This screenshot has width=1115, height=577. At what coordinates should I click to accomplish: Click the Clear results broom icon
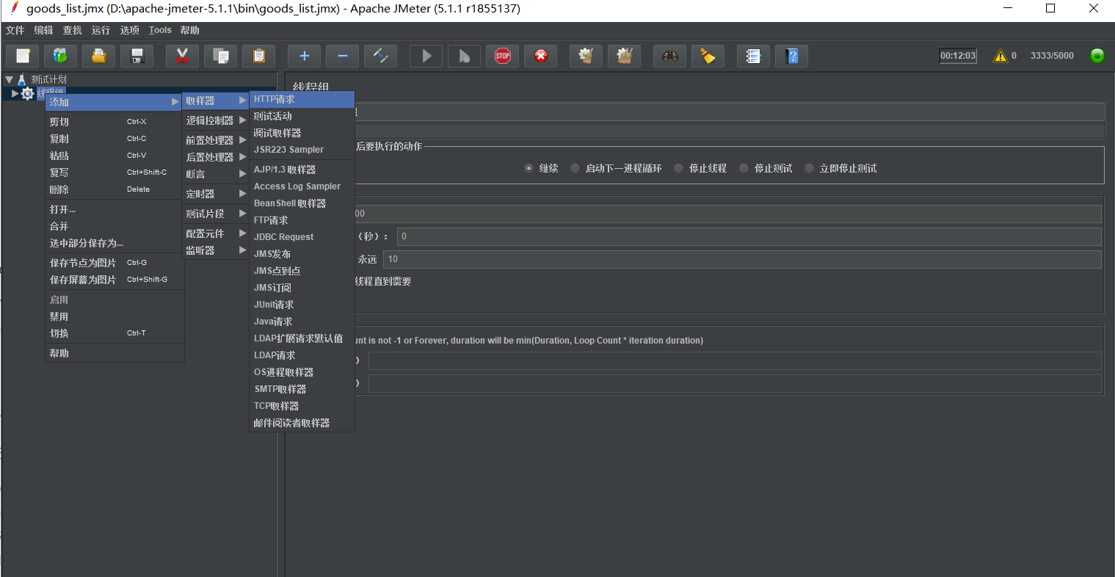tap(586, 56)
